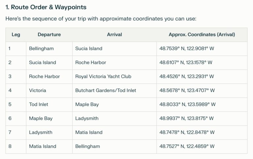Click coordinates 48.9937° N, 123.8175° W
Viewport: 253px width, 159px height.
point(186,118)
